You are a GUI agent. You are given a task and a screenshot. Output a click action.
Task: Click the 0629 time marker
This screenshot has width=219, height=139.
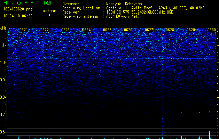191,30
